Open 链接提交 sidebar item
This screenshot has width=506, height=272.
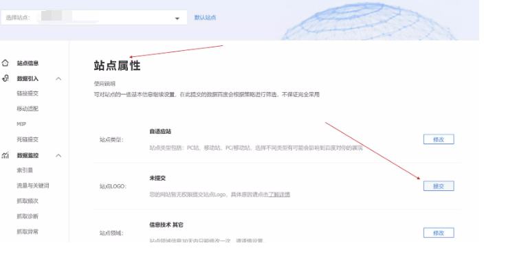coord(27,93)
